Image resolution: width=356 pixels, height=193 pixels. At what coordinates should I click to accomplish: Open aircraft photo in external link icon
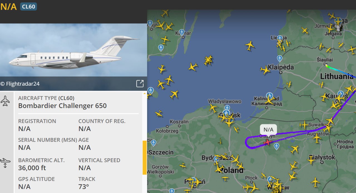click(140, 83)
